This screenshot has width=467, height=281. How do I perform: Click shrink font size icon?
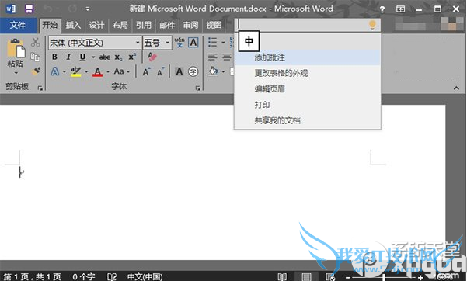tap(160, 71)
